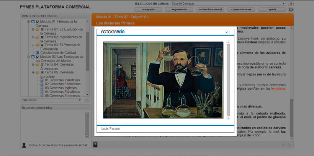Click the Módulo 02 module icon

click(33, 57)
